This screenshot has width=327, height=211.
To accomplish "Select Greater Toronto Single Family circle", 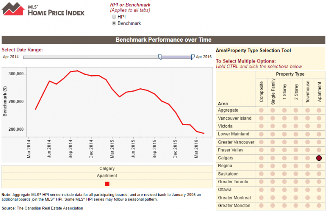I will (x=273, y=182).
